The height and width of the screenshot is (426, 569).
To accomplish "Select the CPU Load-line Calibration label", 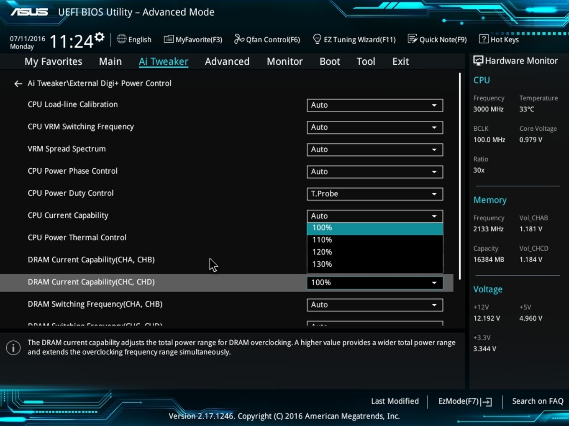I will click(73, 104).
